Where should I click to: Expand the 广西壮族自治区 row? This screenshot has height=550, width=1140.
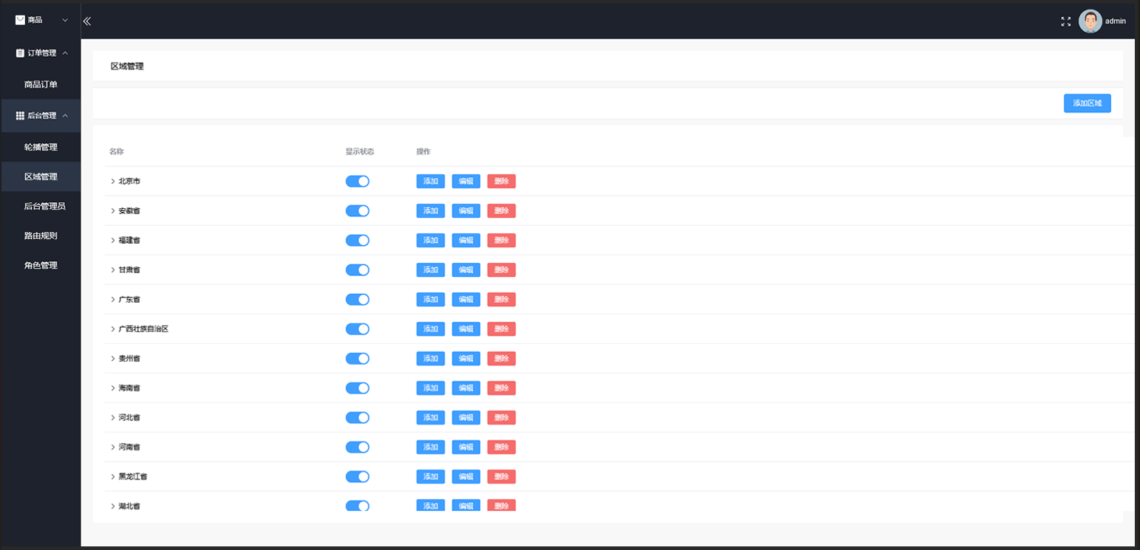(113, 329)
